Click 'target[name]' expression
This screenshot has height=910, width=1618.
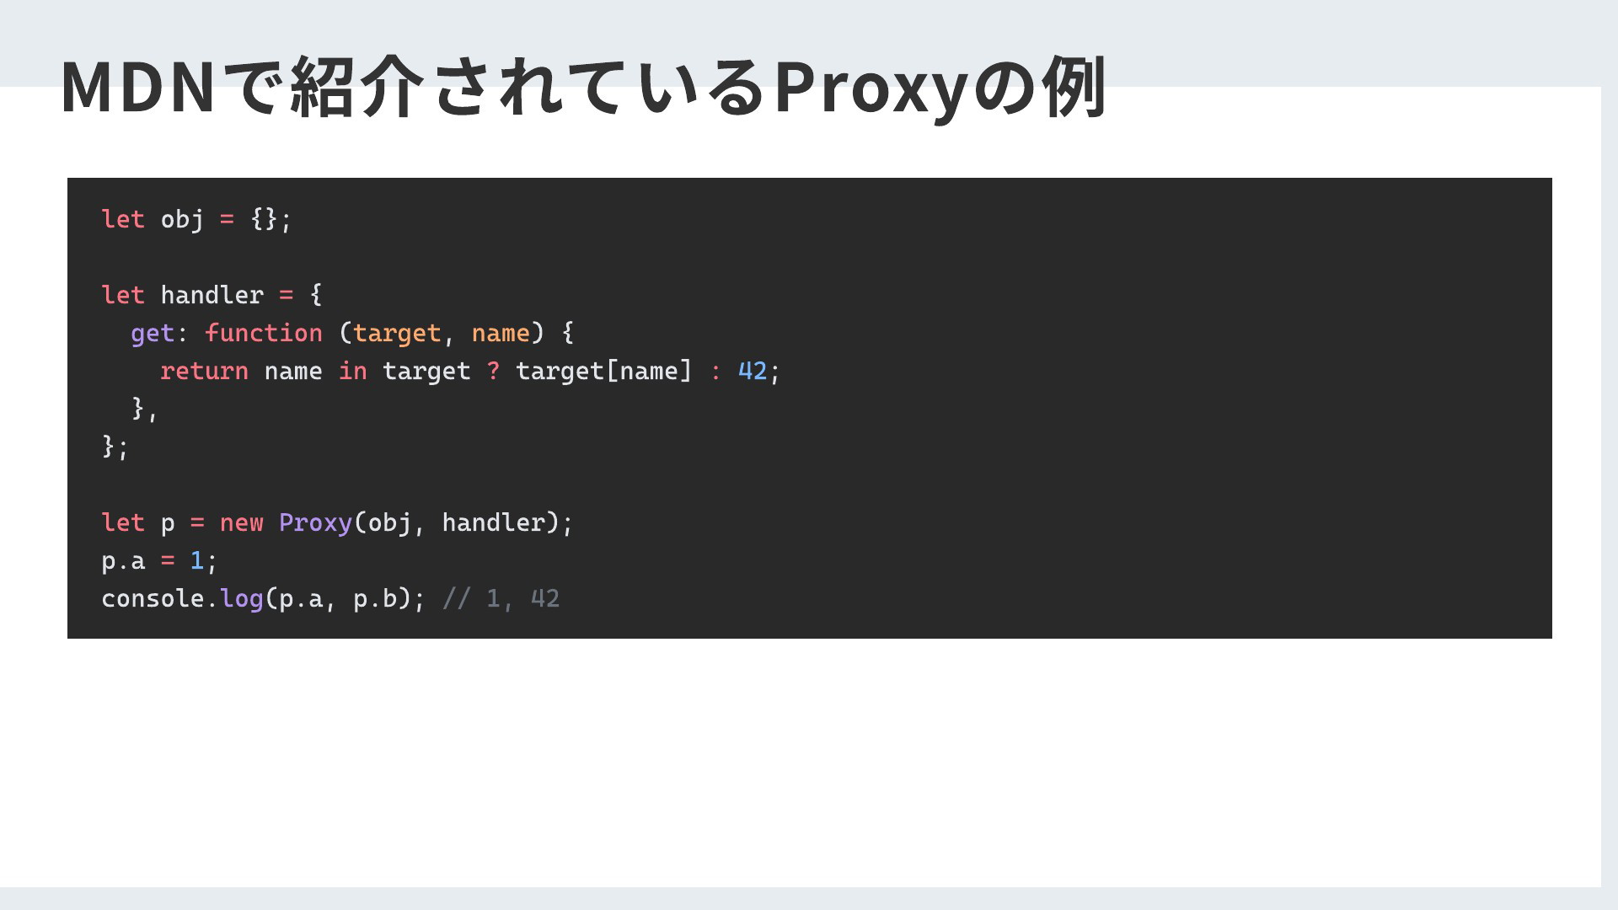coord(603,371)
